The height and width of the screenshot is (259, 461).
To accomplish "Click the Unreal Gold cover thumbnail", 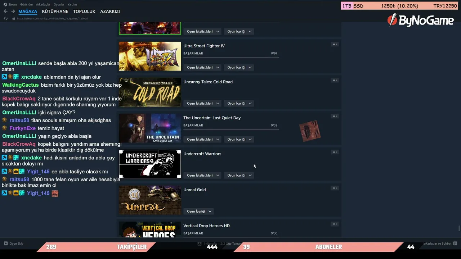I will 150,200.
